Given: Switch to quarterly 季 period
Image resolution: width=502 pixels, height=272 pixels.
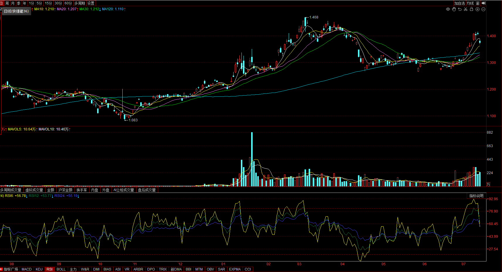Looking at the screenshot, I should [19, 3].
